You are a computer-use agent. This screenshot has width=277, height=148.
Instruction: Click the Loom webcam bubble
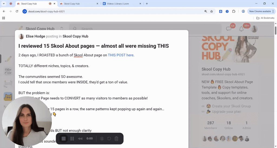click(27, 121)
